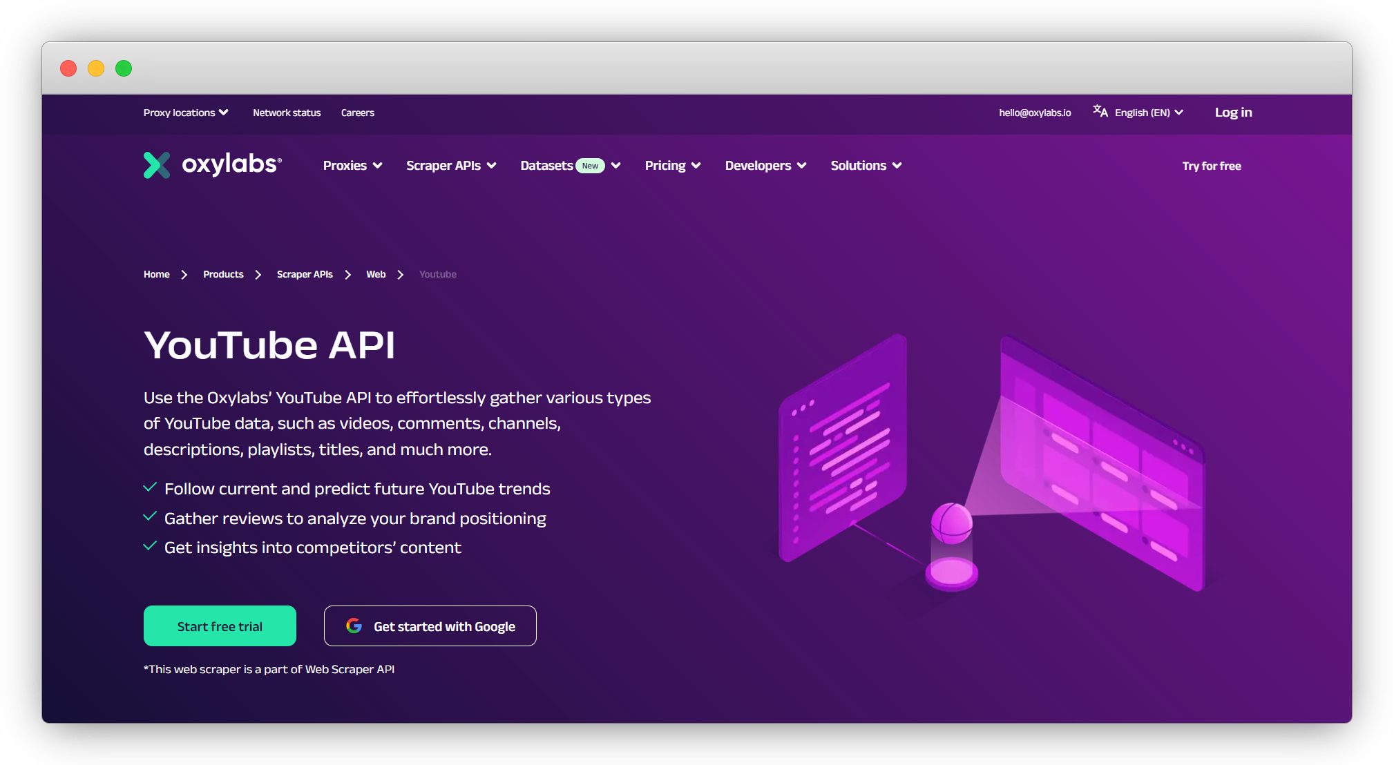Select Web in the breadcrumb trail
The image size is (1394, 765).
(x=376, y=274)
